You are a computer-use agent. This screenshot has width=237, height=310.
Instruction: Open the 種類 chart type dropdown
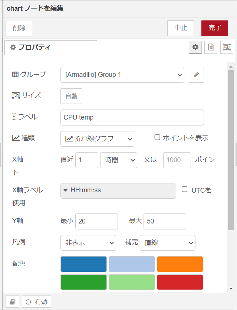pos(98,139)
